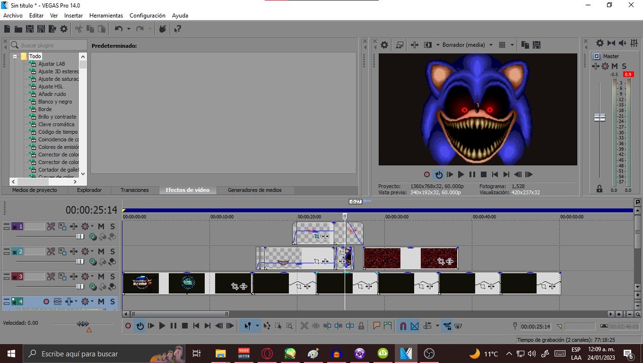Select the Envelope tool in the transport toolbar
The height and width of the screenshot is (363, 643).
point(267,326)
